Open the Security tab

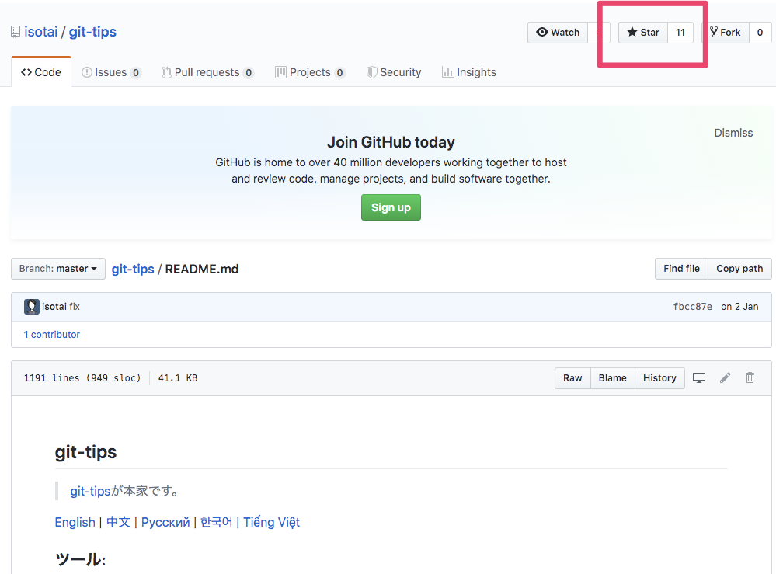click(394, 72)
